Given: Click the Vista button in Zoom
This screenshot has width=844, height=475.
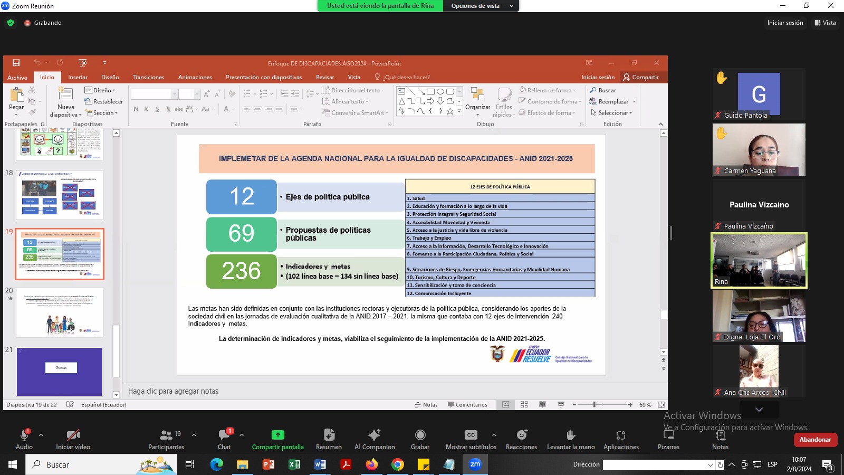Looking at the screenshot, I should tap(825, 23).
